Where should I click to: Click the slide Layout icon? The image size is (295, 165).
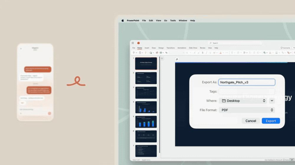pos(157,53)
